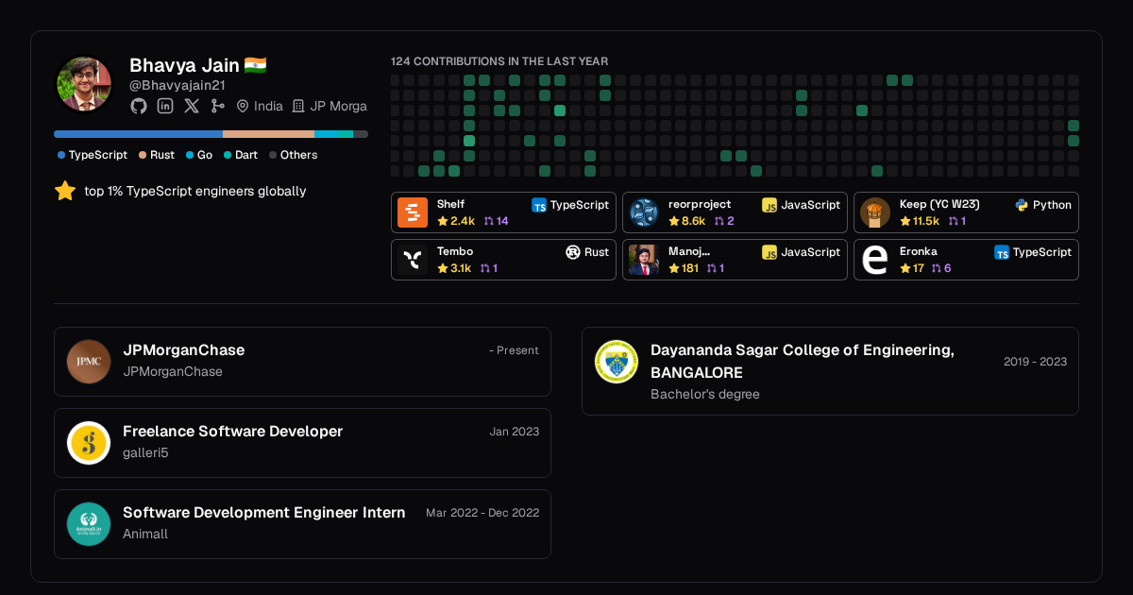The height and width of the screenshot is (595, 1133).
Task: Click the "124 CONTRIBUTIONS IN THE LAST YEAR" heading
Action: coord(499,61)
